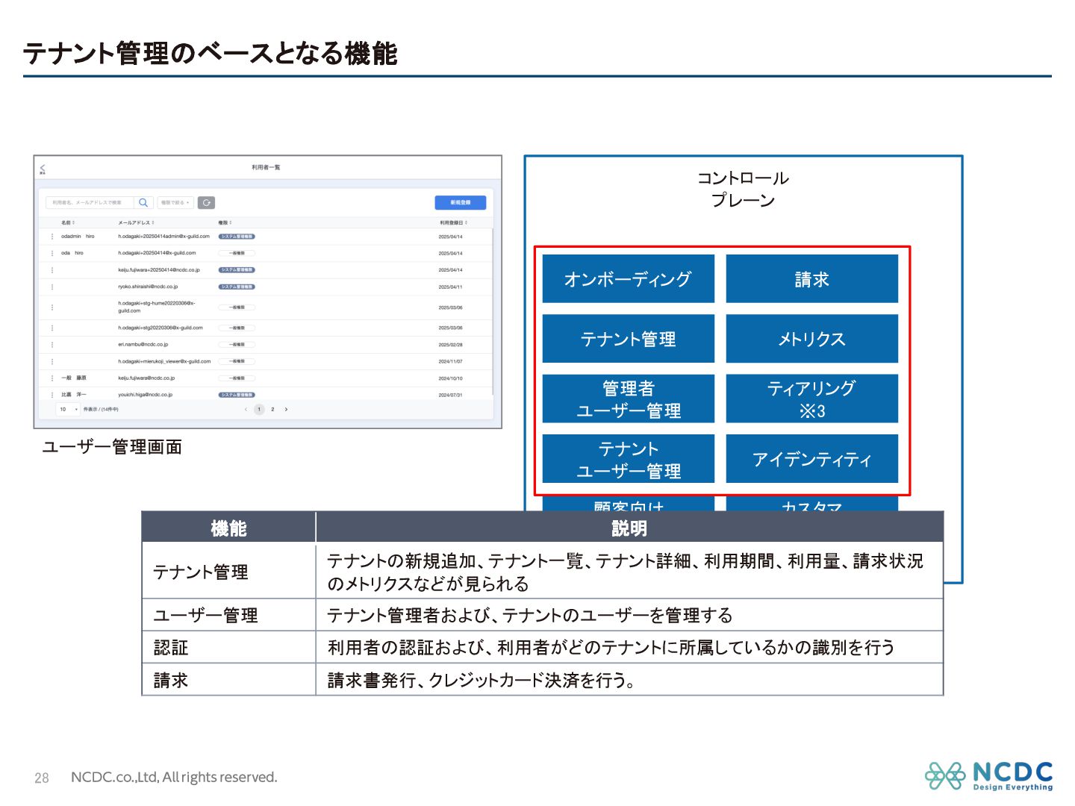Go to next page arrow
Viewport: 1075px width, 806px height.
click(286, 410)
